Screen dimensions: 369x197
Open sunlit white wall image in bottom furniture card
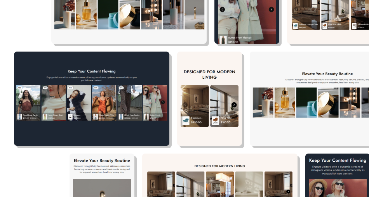pyautogui.click(x=249, y=184)
